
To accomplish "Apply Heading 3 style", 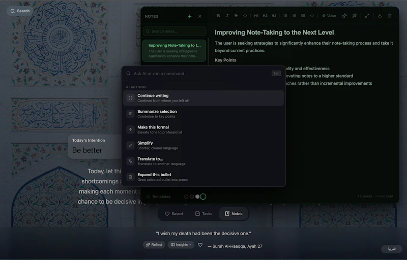I will (x=274, y=16).
